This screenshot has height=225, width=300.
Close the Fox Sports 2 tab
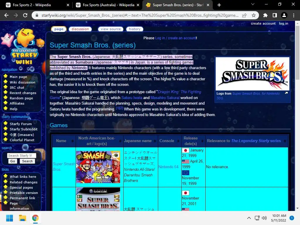click(68, 5)
